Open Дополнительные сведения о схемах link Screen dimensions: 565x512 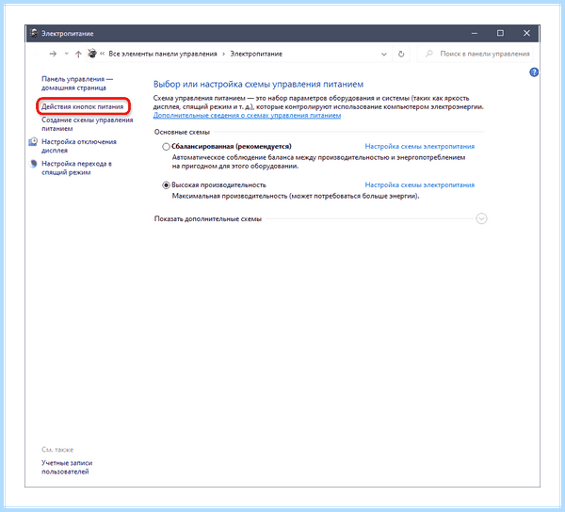(247, 116)
